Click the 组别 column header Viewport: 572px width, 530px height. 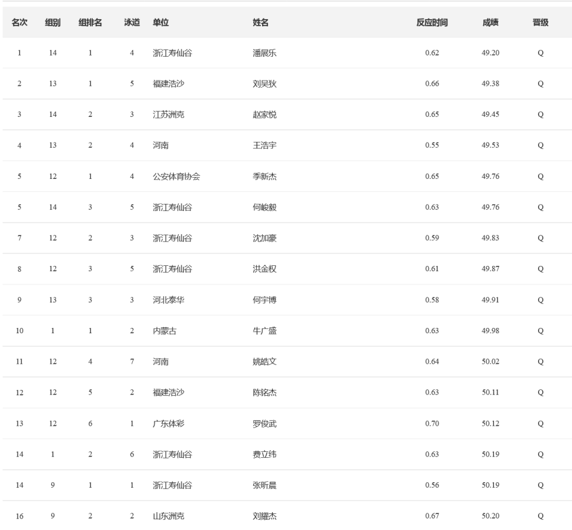[x=52, y=23]
